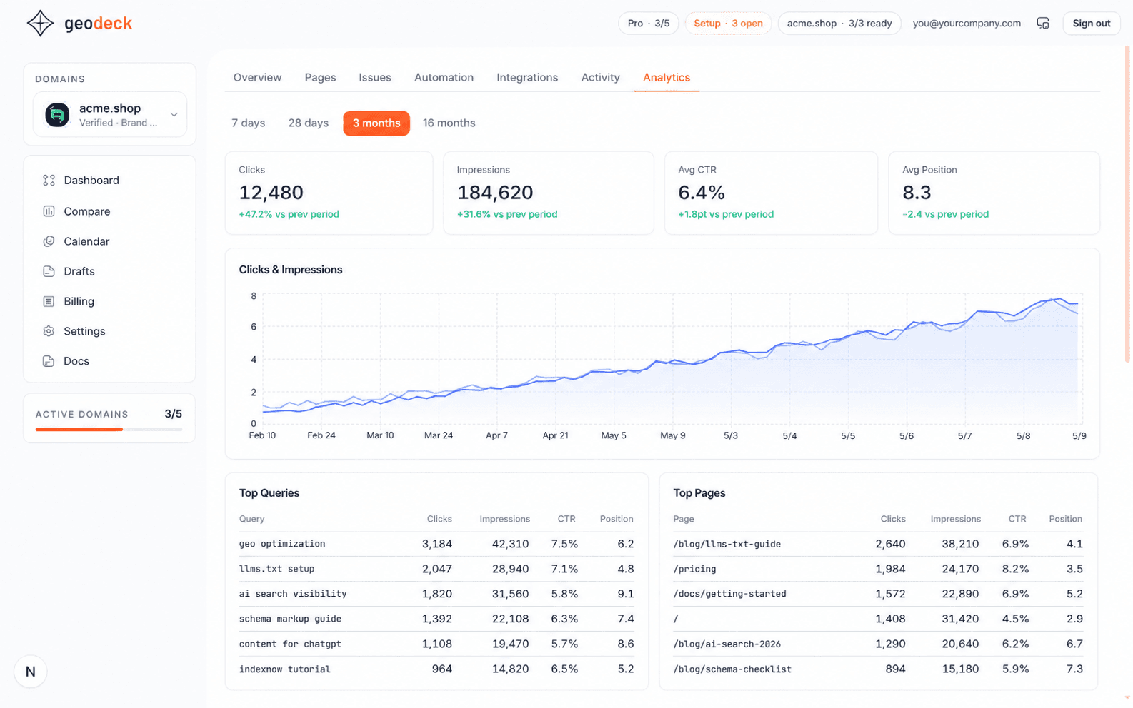Screen dimensions: 1133x708
Task: Open the Pro 3/5 plan pill
Action: [x=649, y=24]
